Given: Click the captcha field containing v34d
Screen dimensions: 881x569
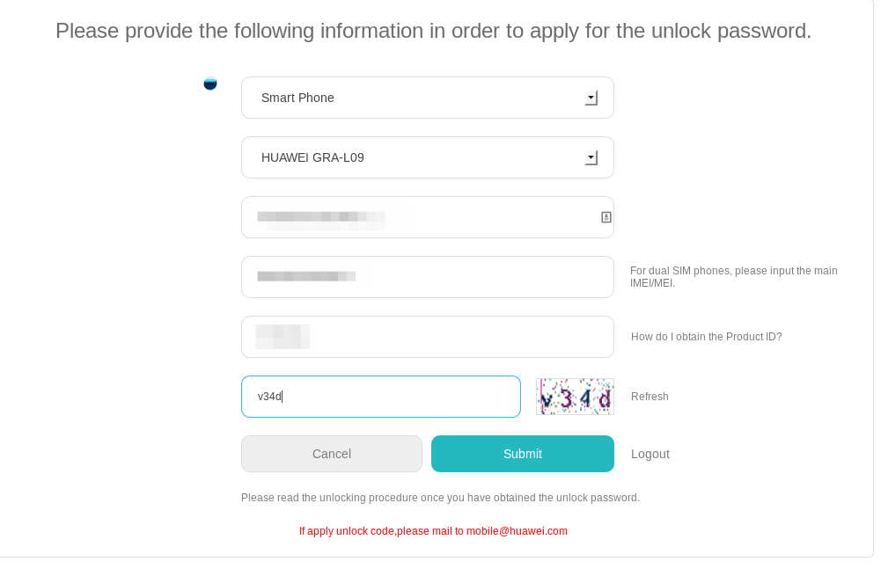Looking at the screenshot, I should pyautogui.click(x=381, y=397).
